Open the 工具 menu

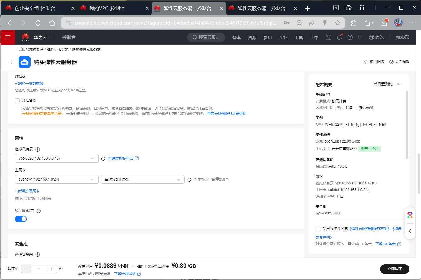click(x=299, y=37)
